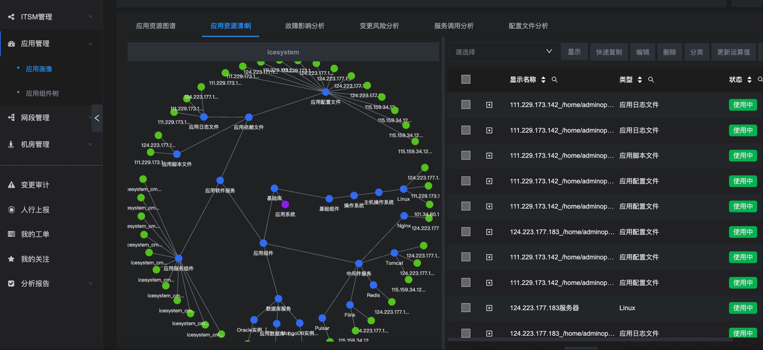Click the 应用管理 dashboard icon
The width and height of the screenshot is (763, 350).
11,44
